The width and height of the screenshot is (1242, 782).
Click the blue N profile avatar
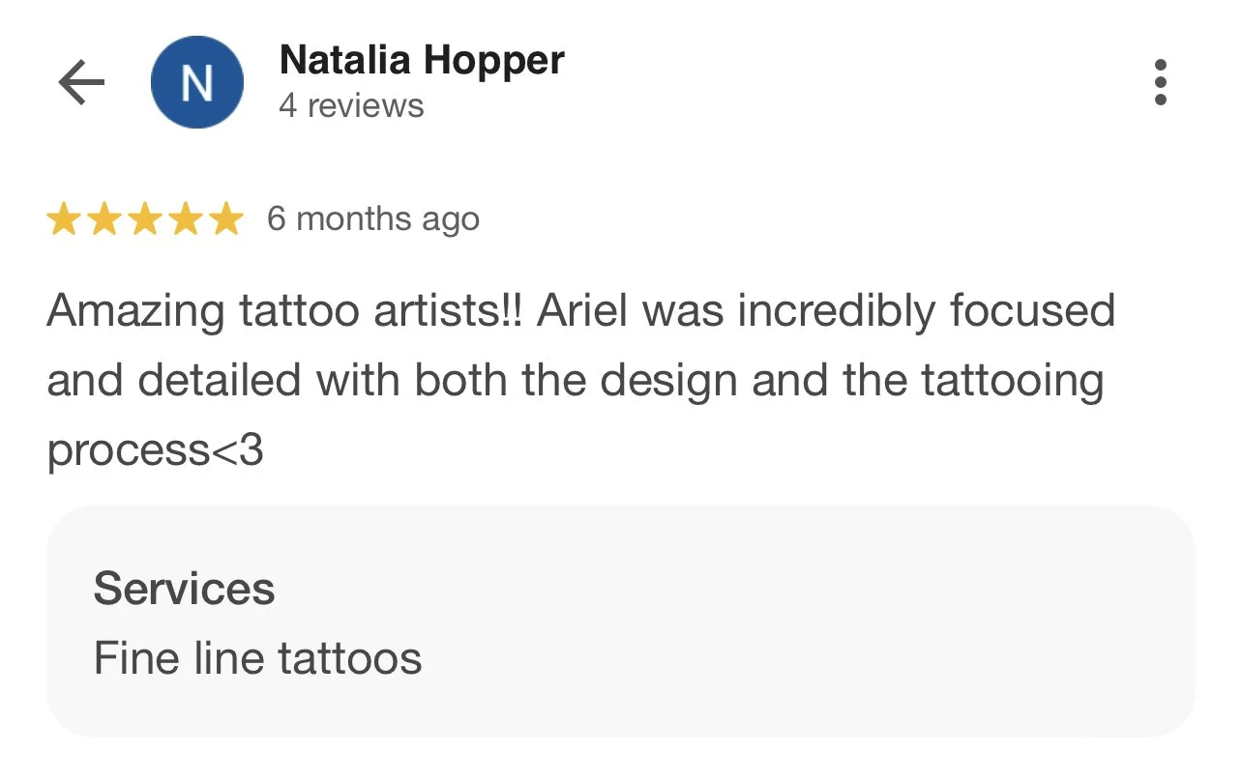click(197, 83)
